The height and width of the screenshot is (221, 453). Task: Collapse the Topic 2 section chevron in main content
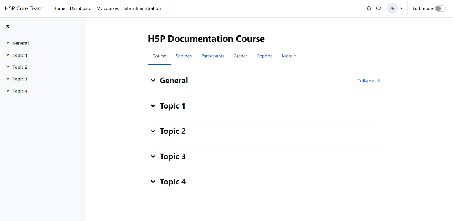pyautogui.click(x=153, y=131)
